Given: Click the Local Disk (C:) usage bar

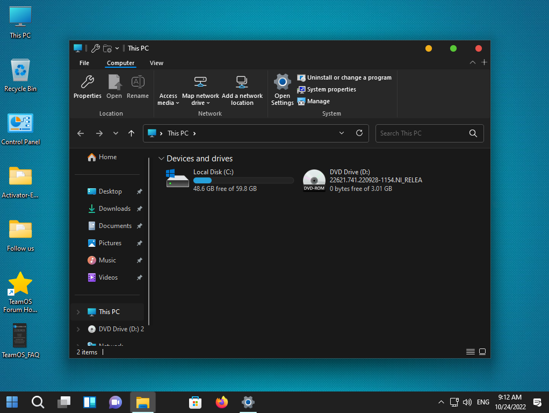Looking at the screenshot, I should 243,181.
